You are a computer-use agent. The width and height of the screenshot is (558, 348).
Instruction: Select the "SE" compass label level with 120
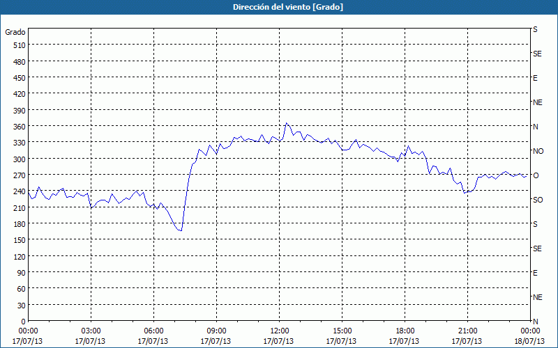[537, 248]
